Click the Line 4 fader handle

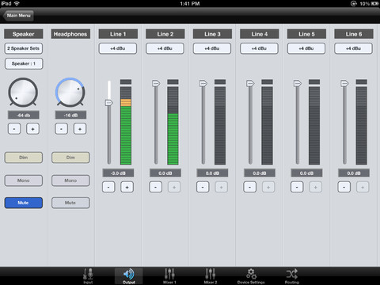click(x=250, y=83)
